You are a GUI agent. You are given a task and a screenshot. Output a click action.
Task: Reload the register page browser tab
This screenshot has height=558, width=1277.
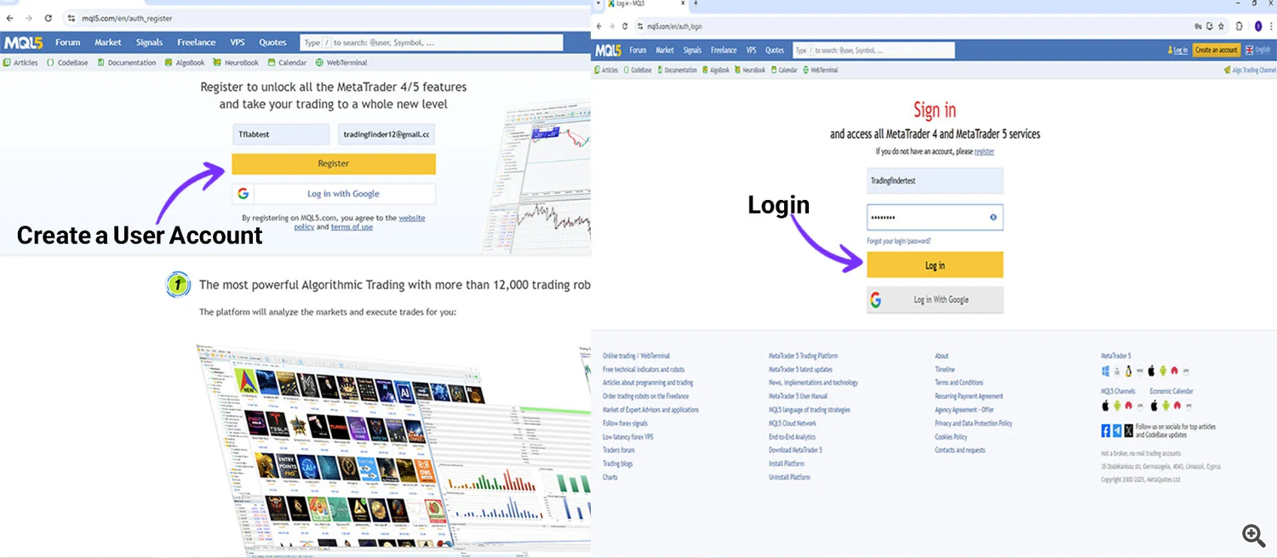point(48,18)
